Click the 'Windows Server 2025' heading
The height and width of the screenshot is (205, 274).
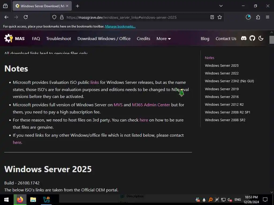tap(48, 169)
